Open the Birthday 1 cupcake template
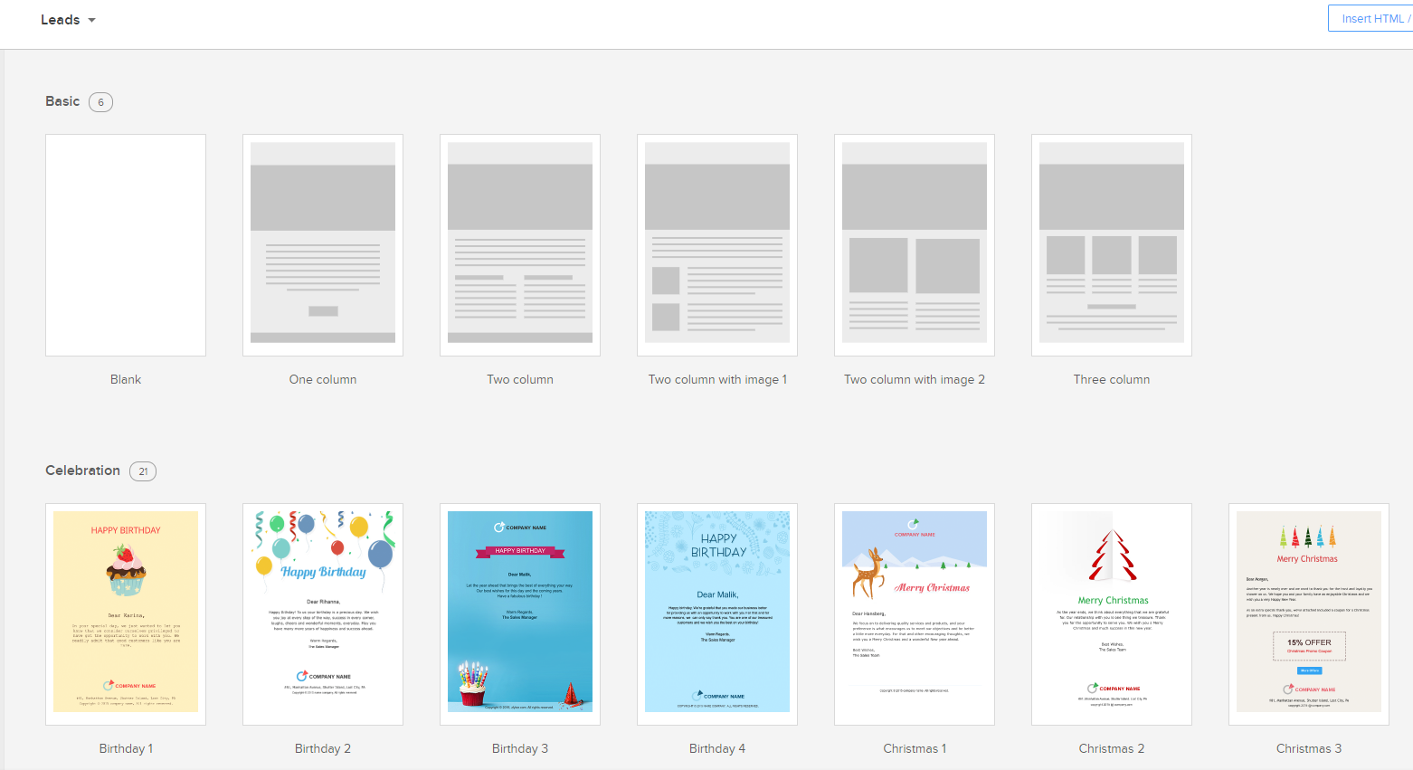Screen dimensions: 1413x770 point(126,614)
